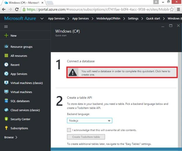Maximize the Windows (C#) blade
Image resolution: width=182 pixels, height=151 pixels.
pos(171,26)
